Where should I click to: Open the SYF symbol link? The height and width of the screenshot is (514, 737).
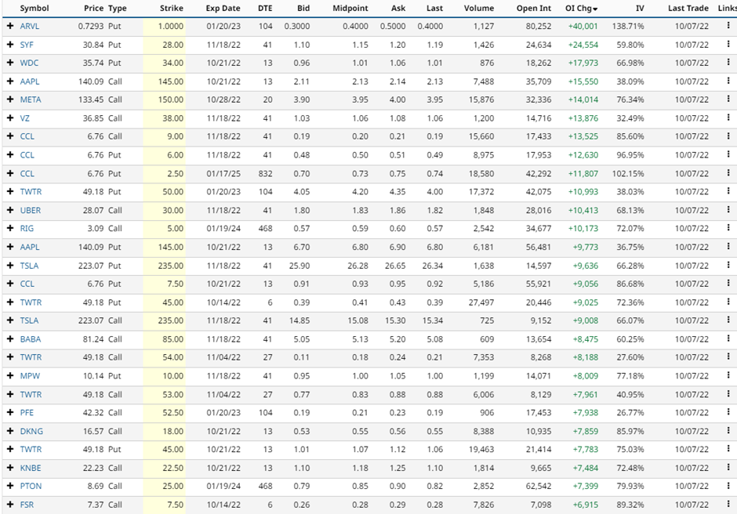(27, 45)
